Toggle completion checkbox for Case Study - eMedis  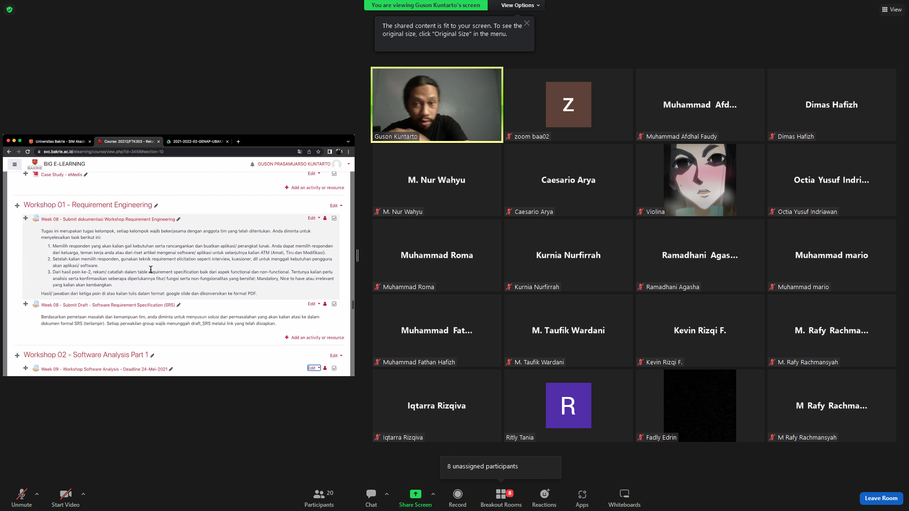point(334,174)
